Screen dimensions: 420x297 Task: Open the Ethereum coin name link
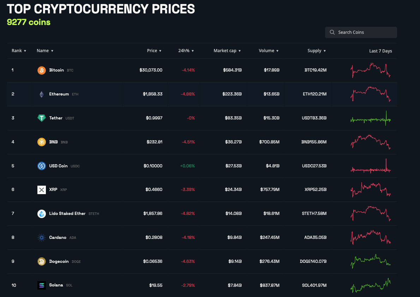pos(59,94)
